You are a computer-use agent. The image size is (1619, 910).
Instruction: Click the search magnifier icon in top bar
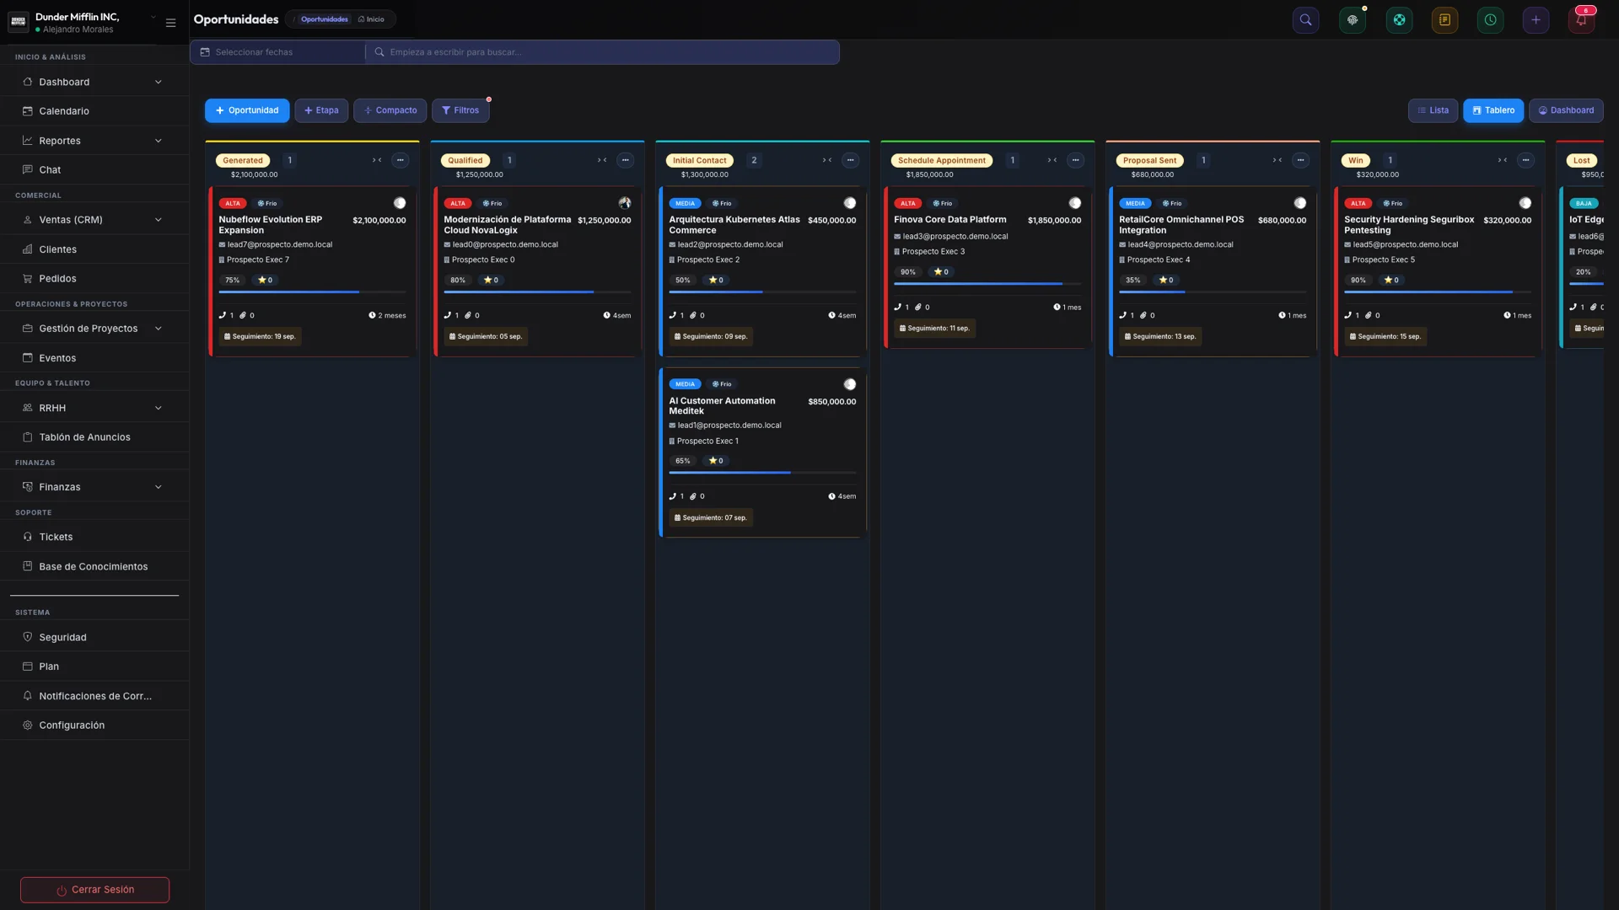coord(1305,20)
